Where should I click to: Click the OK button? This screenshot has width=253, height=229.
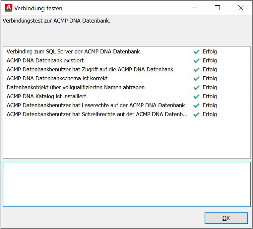[226, 218]
